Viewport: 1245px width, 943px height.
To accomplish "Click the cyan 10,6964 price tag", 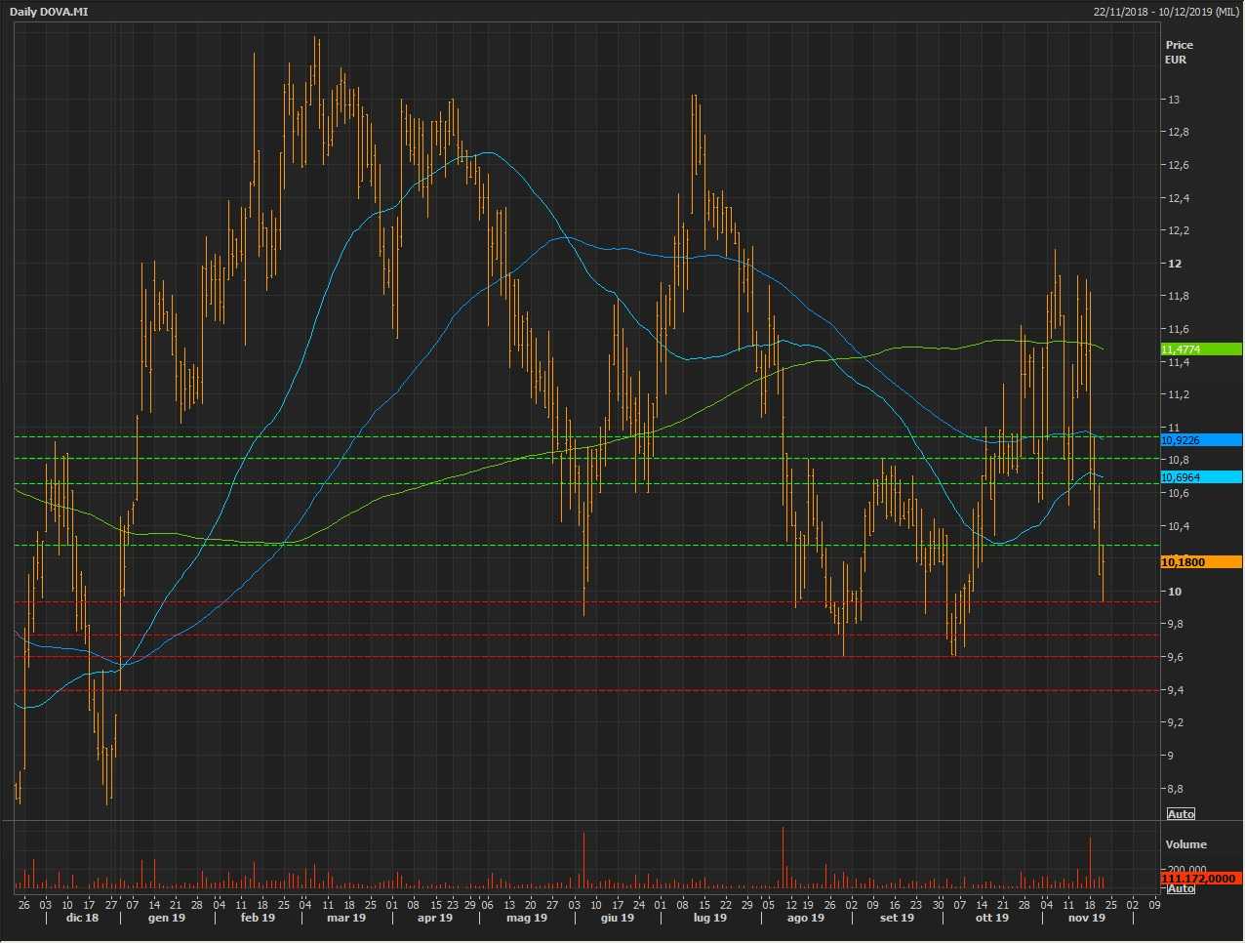I will click(1200, 477).
